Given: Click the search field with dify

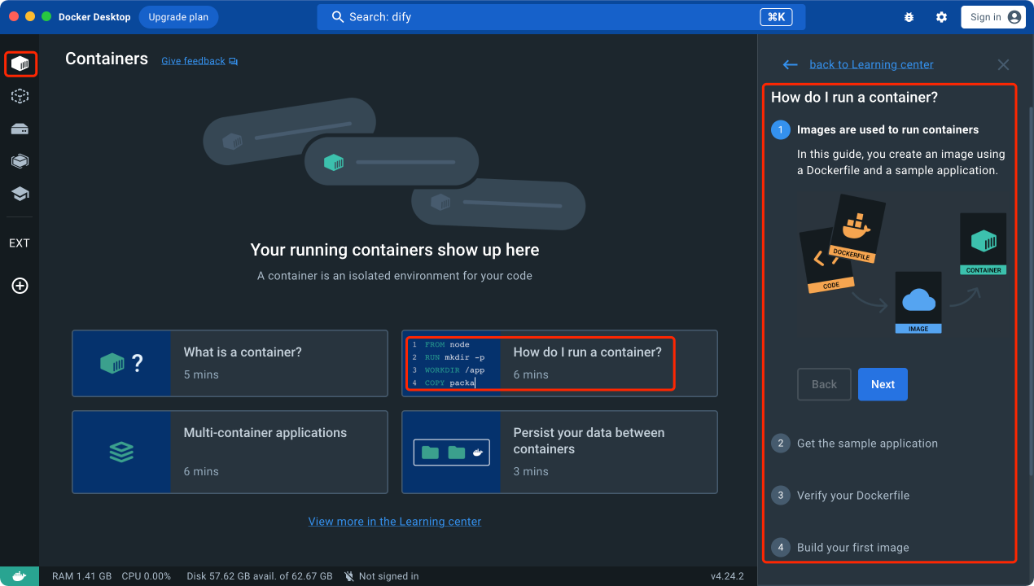Looking at the screenshot, I should tap(561, 17).
